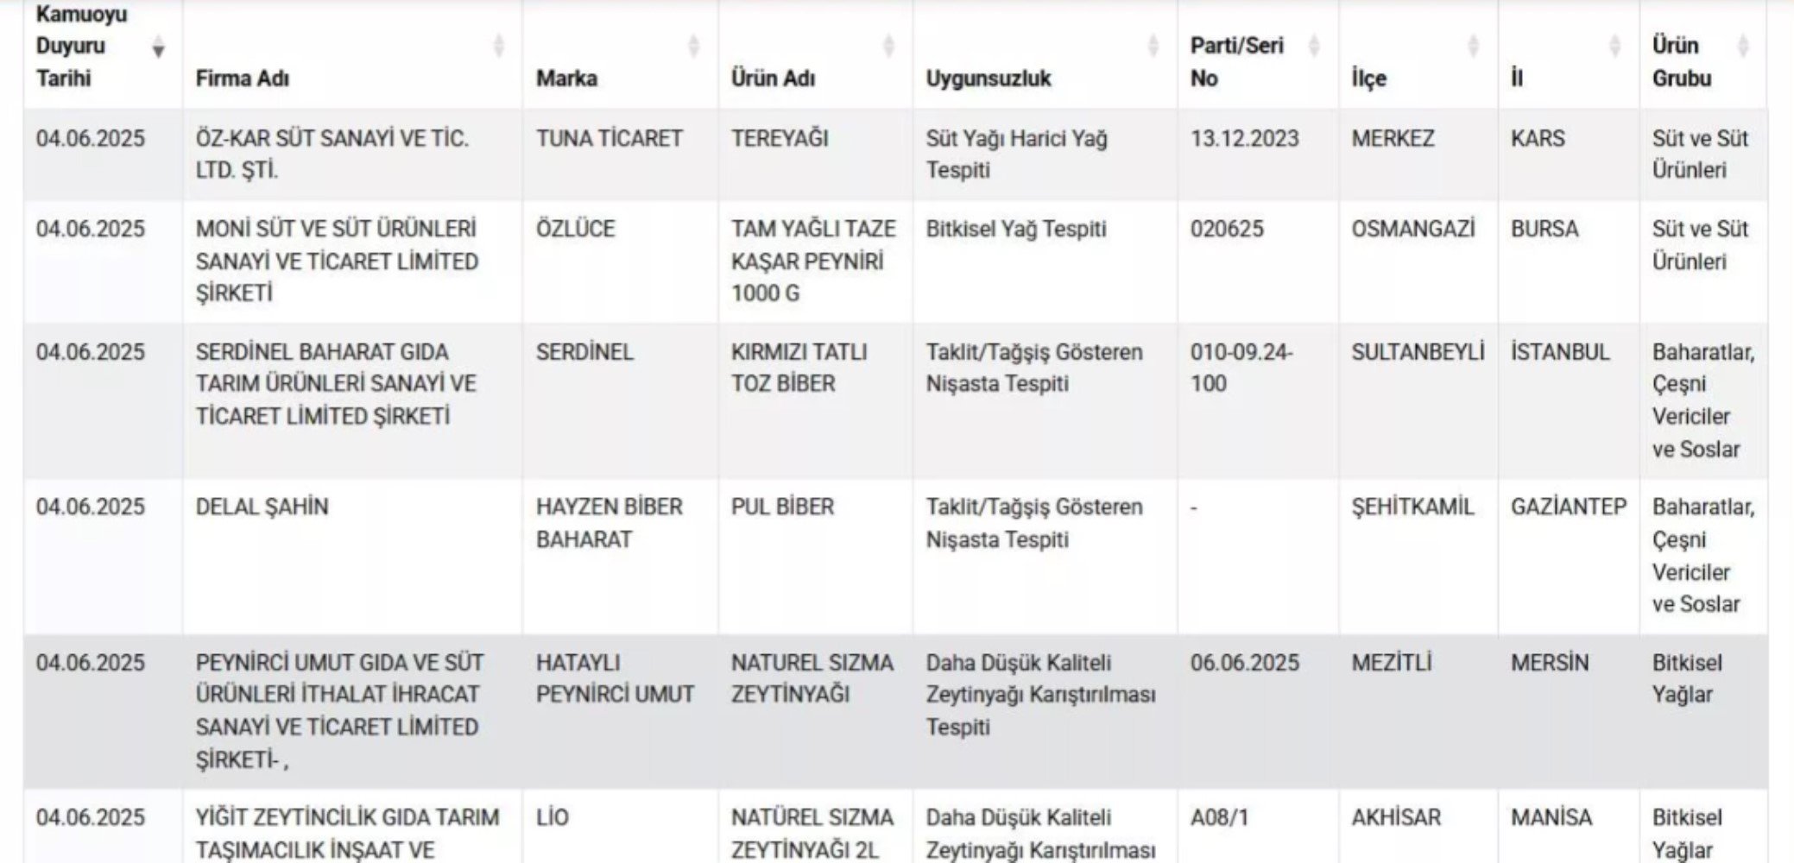Screen dimensions: 1794x863
Task: Select the TAM YAĞLI TAZE KAŞAR PEYNİRİ cell
Action: coord(812,261)
